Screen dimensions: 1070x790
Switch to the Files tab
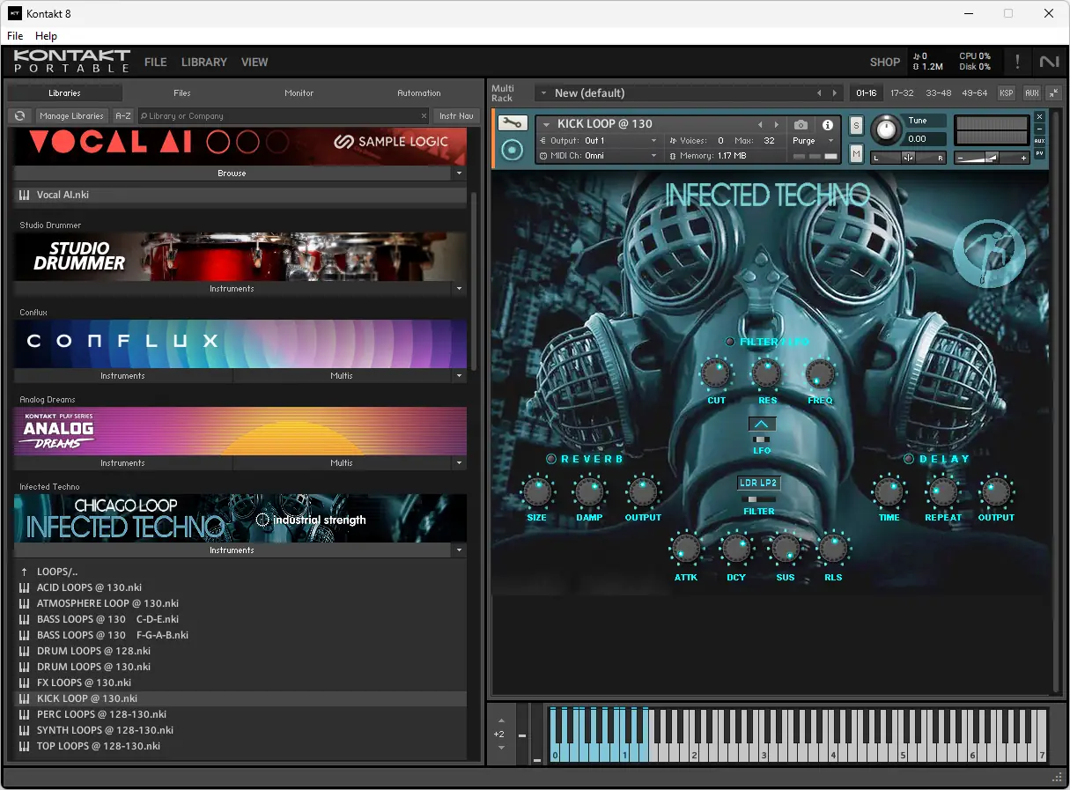(x=181, y=93)
